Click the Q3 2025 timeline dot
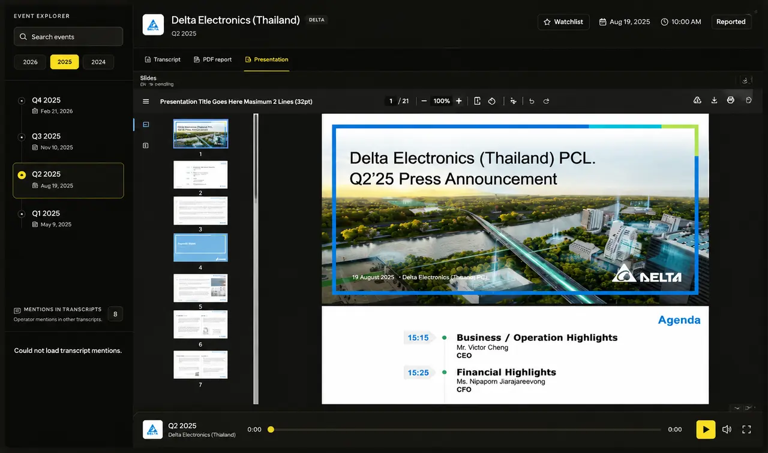768x453 pixels. (22, 137)
